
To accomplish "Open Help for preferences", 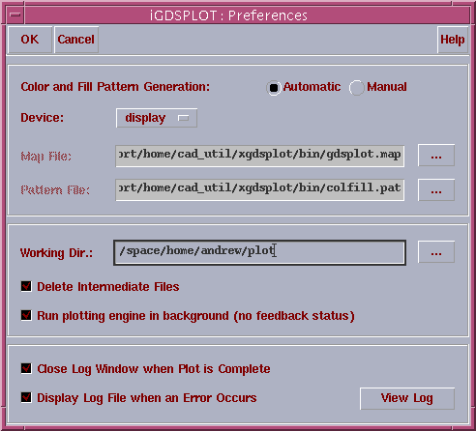I will [452, 40].
